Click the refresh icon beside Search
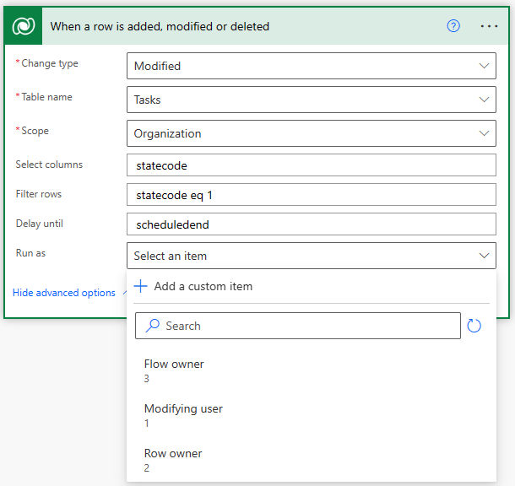The image size is (515, 486). tap(474, 326)
